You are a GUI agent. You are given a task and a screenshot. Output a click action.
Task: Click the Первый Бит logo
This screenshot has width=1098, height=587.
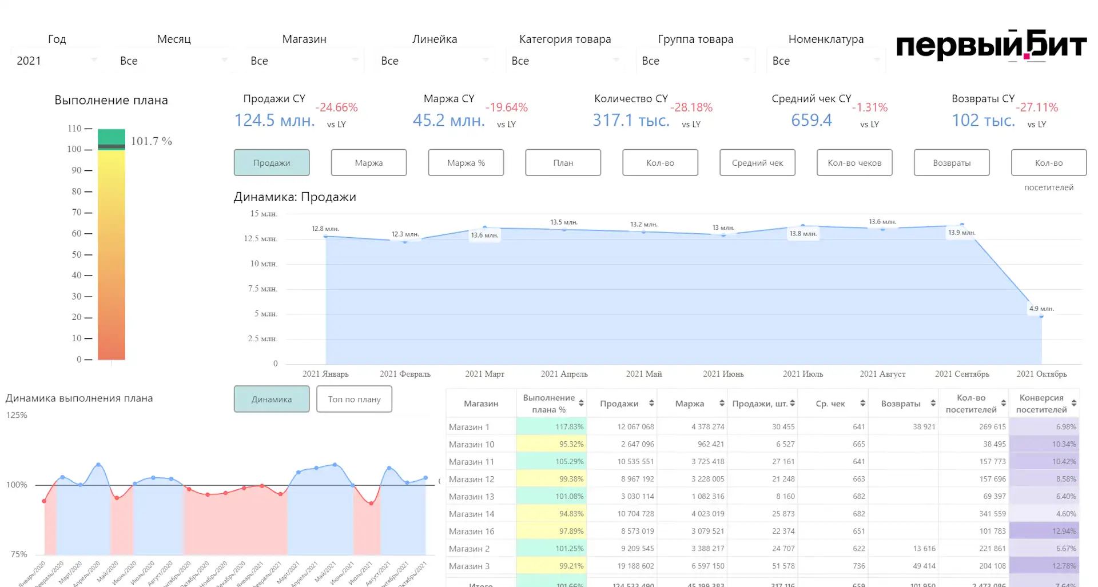[991, 45]
